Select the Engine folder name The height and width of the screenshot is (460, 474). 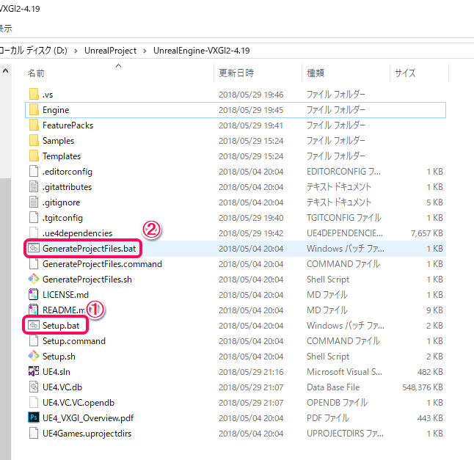coord(56,110)
